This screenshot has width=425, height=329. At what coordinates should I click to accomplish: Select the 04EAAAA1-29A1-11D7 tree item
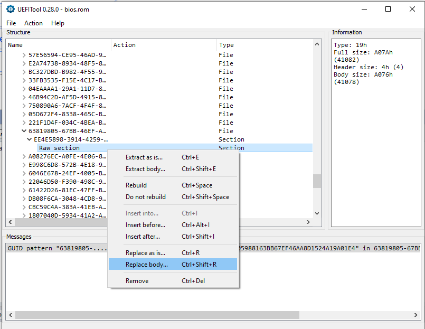pos(67,89)
